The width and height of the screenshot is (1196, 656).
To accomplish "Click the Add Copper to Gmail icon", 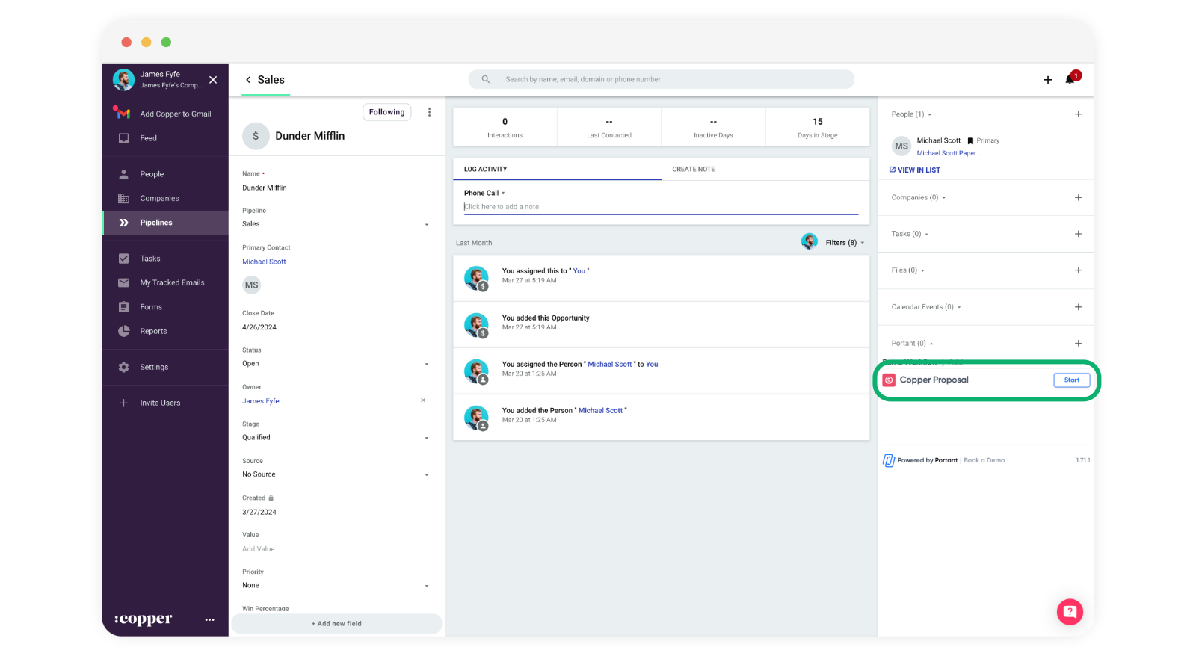I will (122, 114).
